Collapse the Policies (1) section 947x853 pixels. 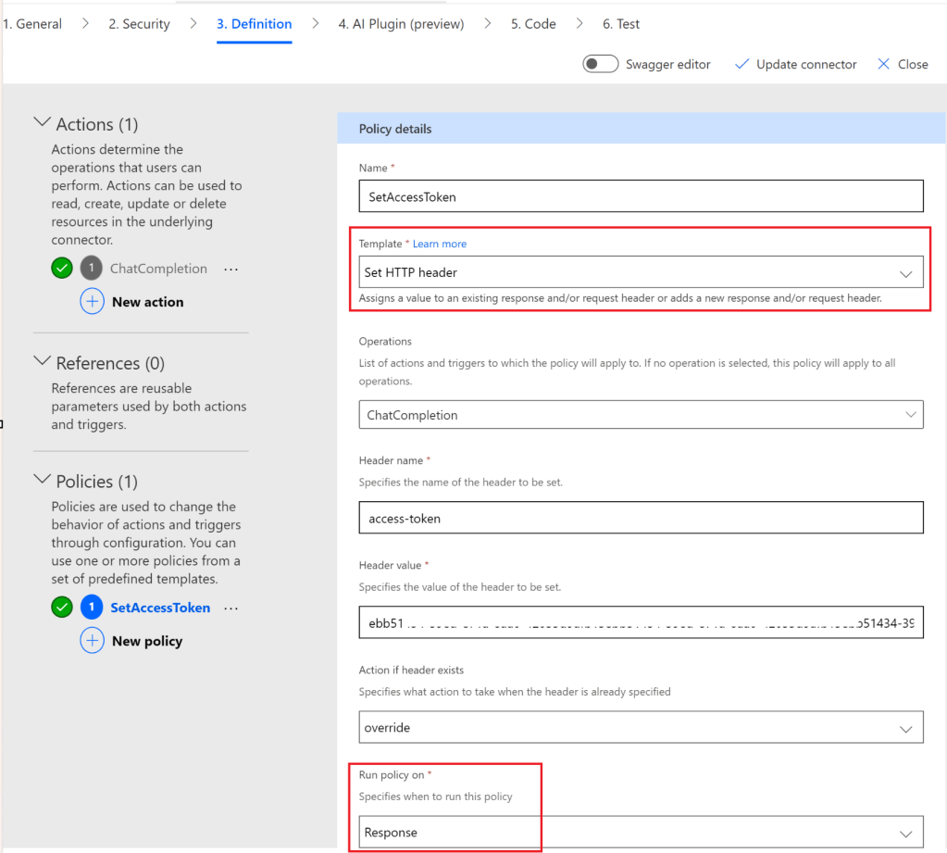(x=42, y=481)
